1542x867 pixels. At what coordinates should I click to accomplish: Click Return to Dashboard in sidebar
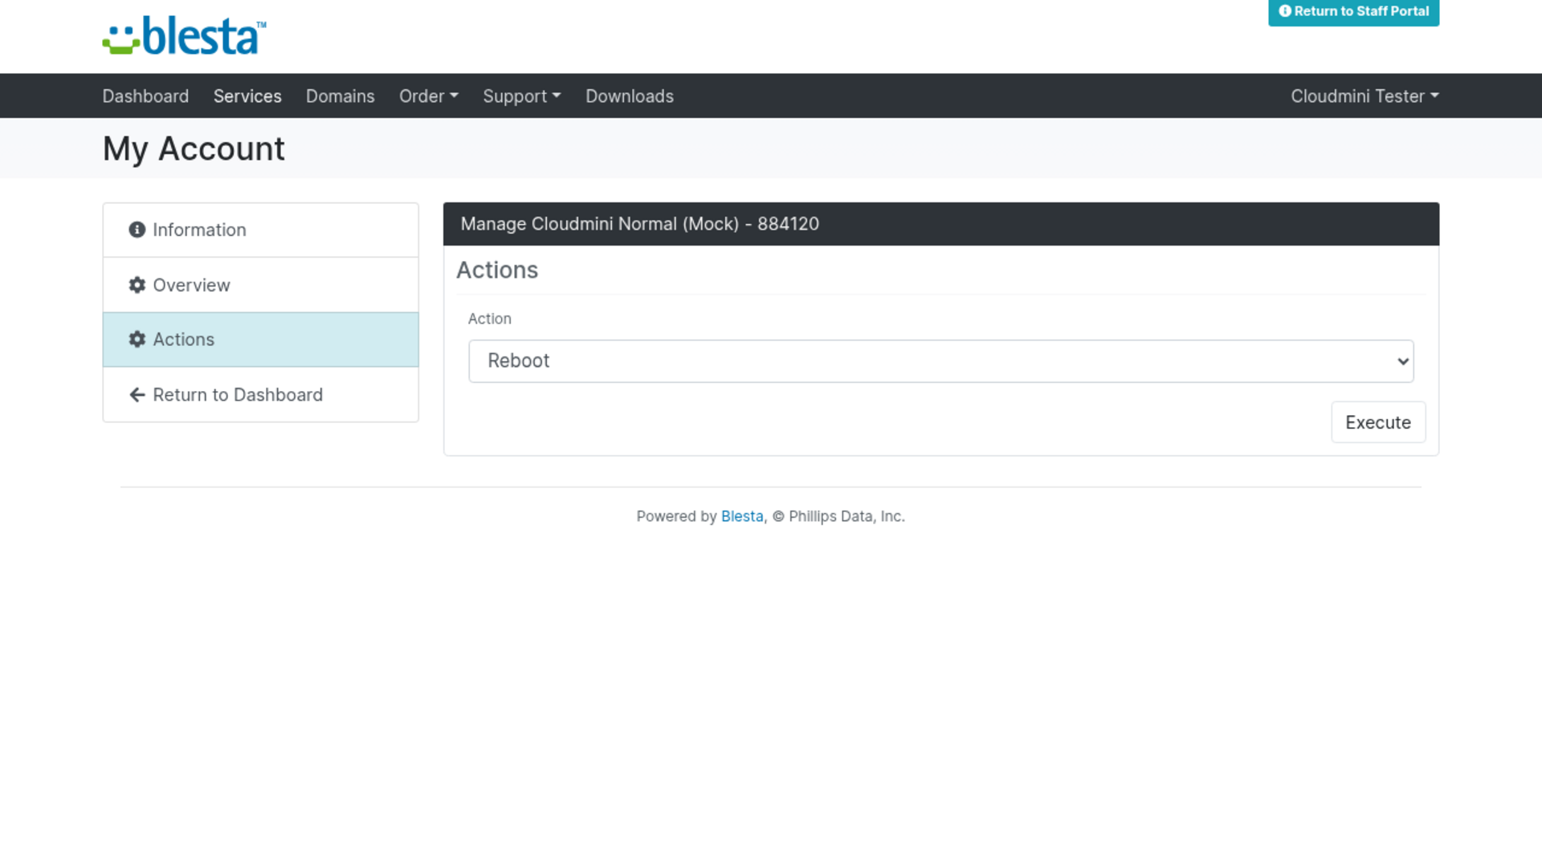click(x=261, y=395)
